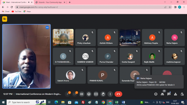This screenshot has height=105, width=187.
Task: Open host controls lock icon
Action: point(182,94)
